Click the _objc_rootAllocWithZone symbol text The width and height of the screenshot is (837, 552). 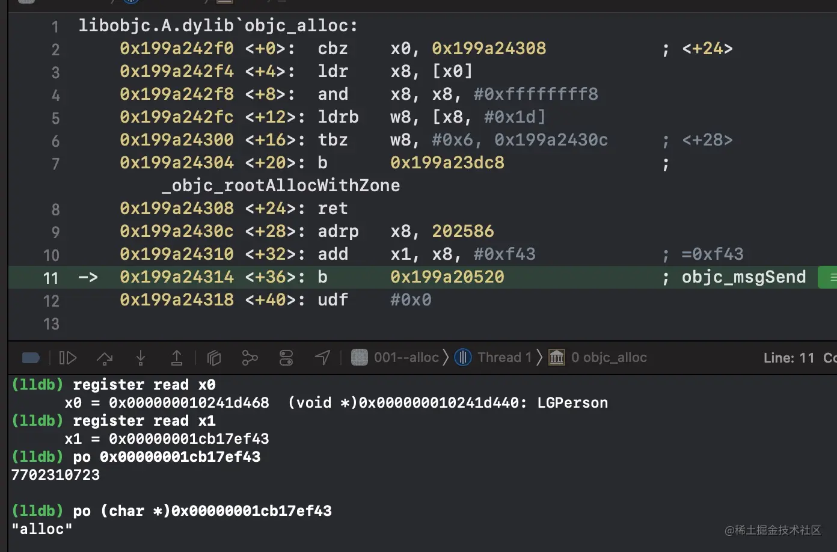(x=281, y=186)
